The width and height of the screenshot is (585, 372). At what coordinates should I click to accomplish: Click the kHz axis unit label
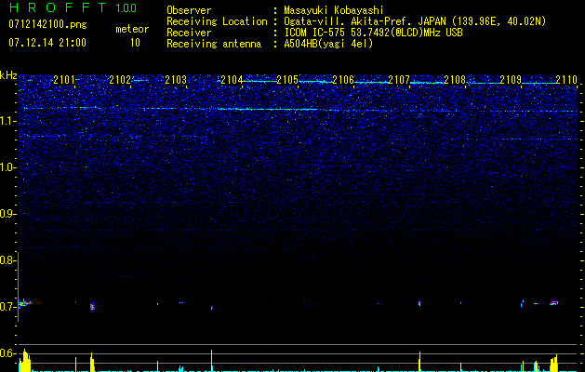pos(8,75)
